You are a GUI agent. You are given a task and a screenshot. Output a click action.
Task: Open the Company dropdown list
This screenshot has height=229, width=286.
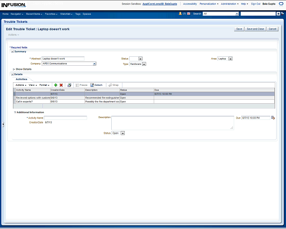(x=94, y=64)
